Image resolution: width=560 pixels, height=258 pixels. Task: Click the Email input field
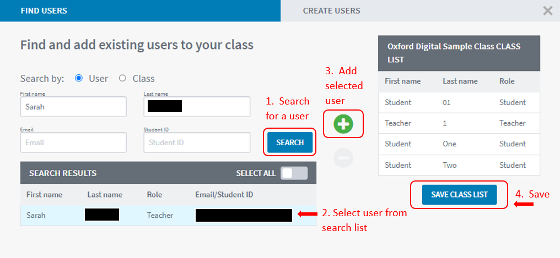point(73,142)
